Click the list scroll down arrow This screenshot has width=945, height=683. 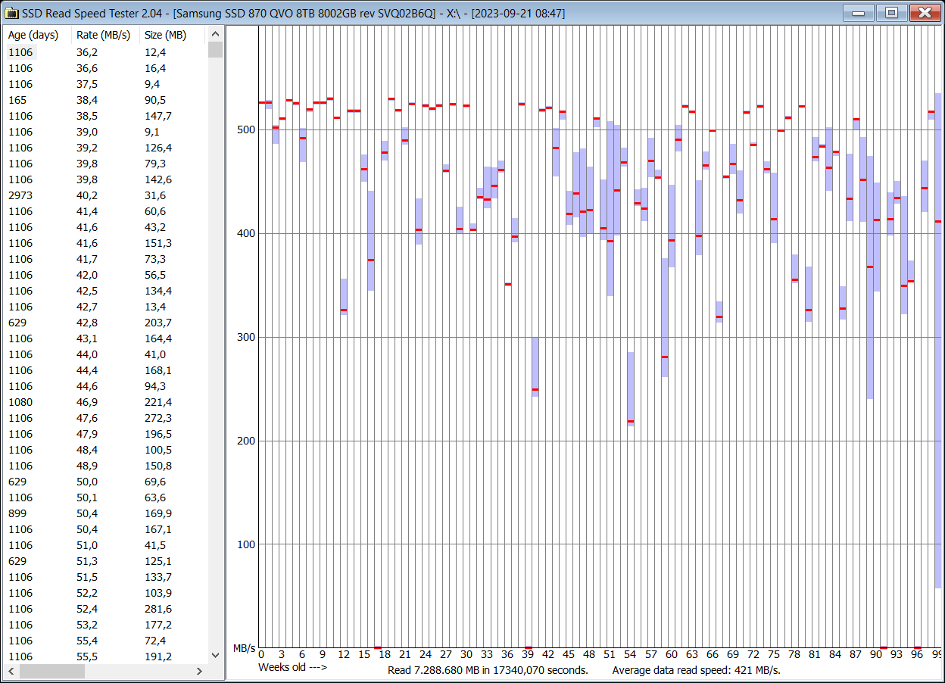[216, 656]
